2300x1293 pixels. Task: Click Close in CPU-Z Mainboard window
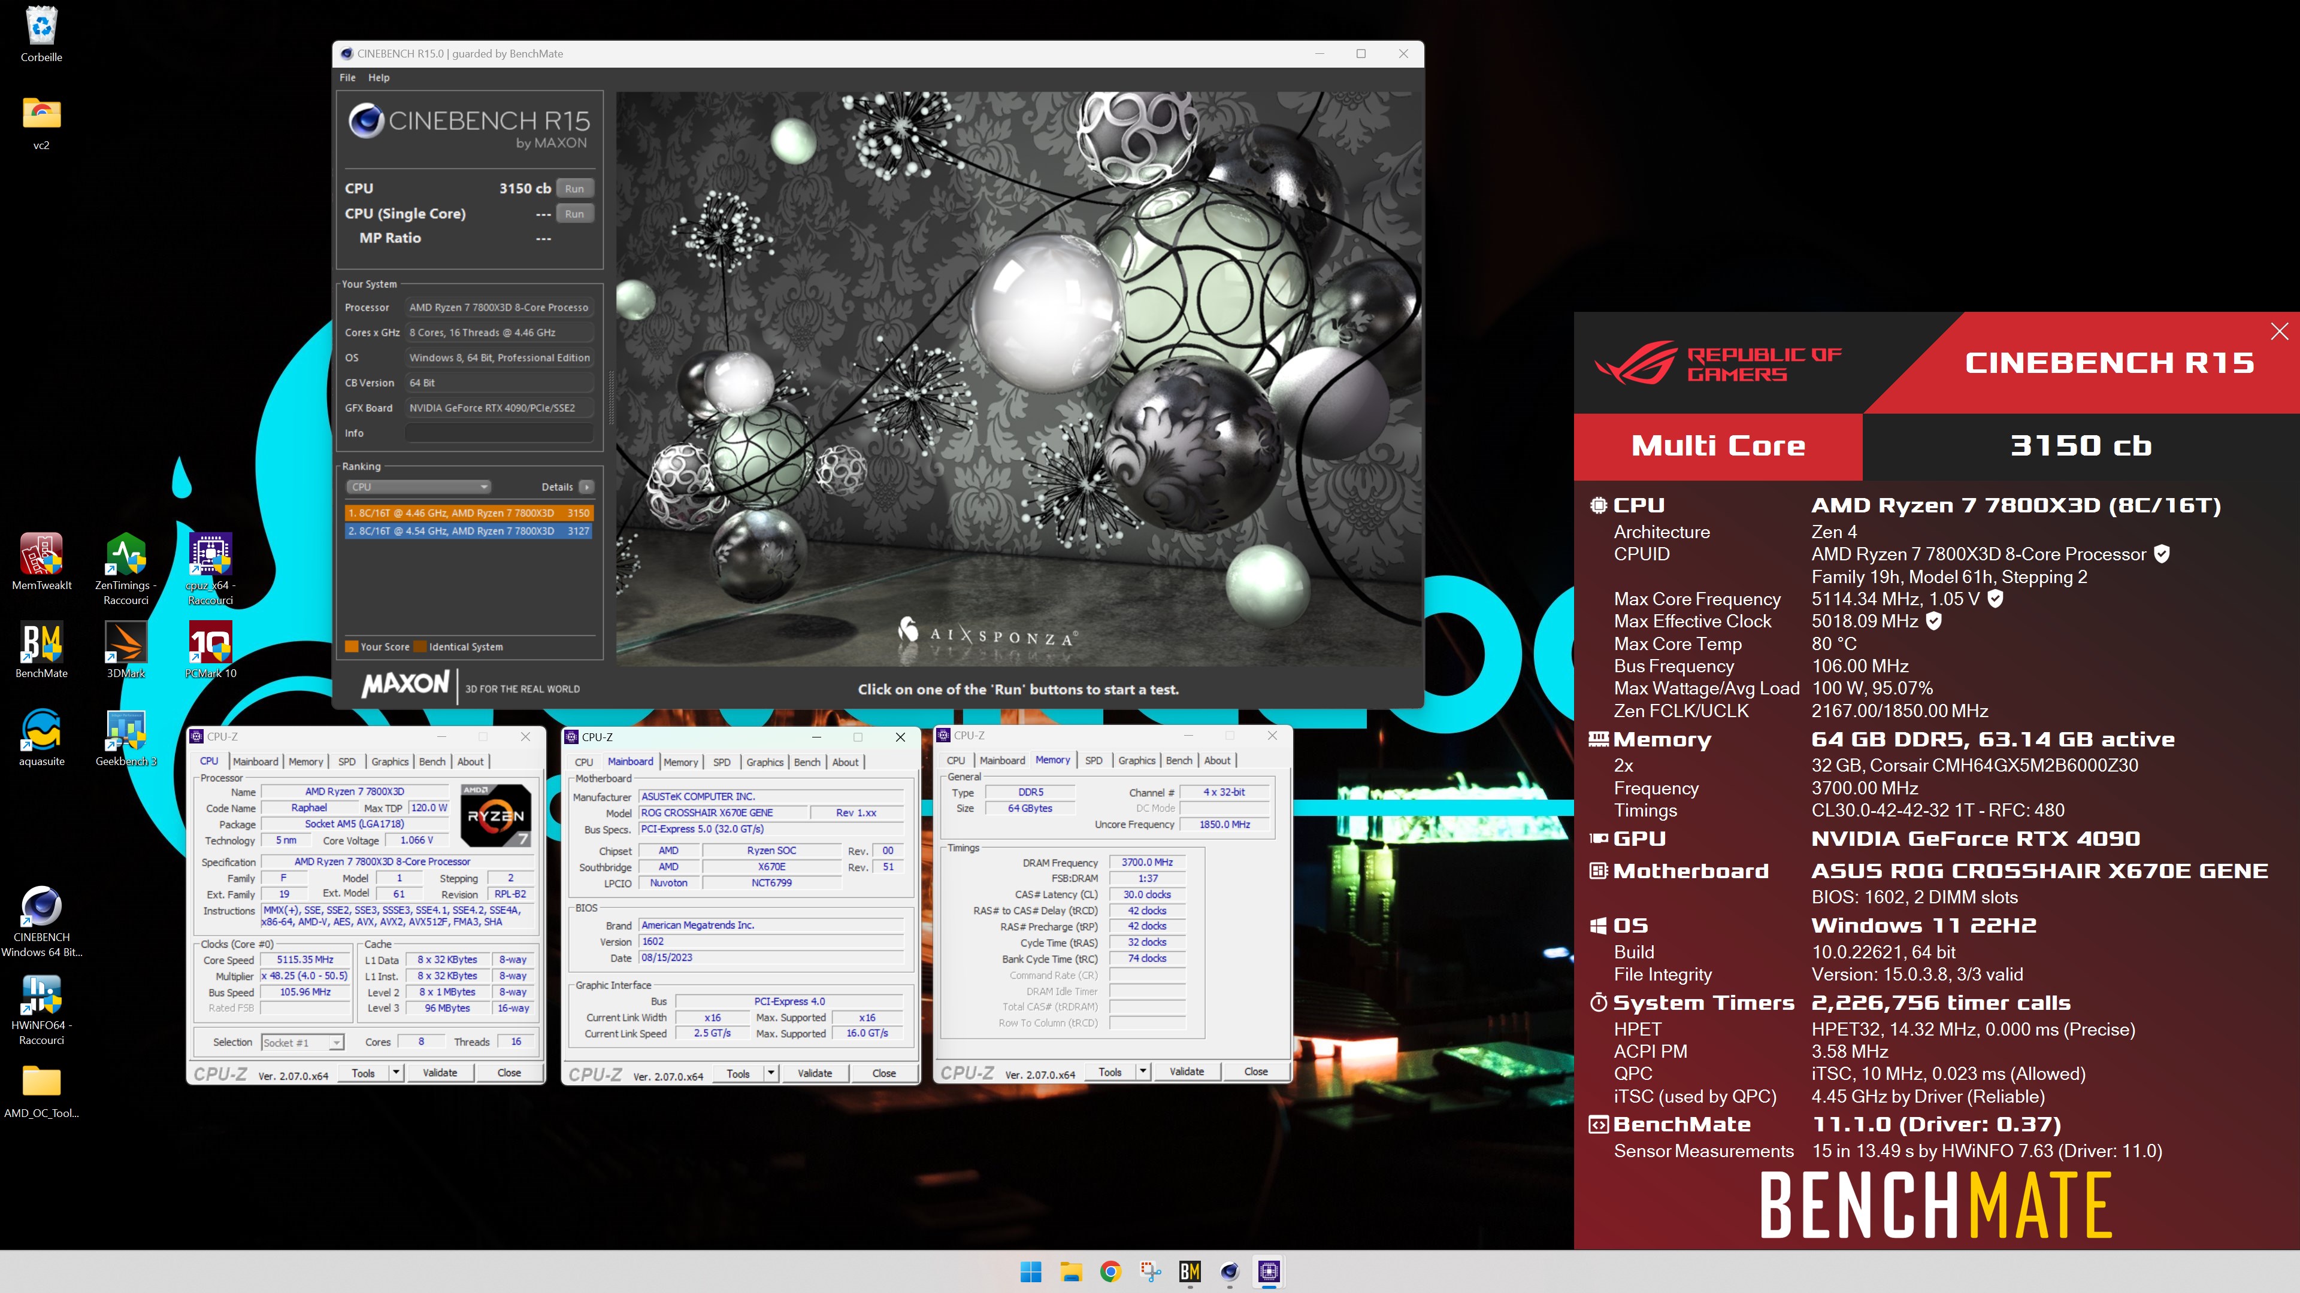click(x=884, y=1073)
